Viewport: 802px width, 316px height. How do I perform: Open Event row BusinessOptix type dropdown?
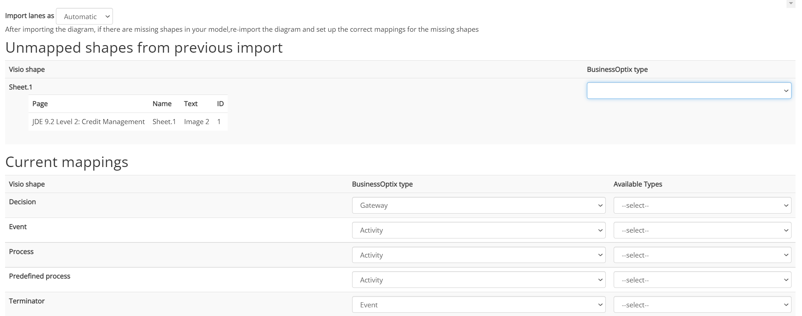coord(478,230)
